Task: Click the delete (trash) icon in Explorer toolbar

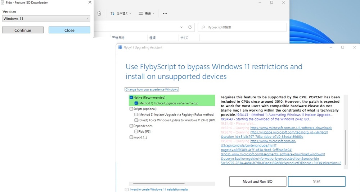Action: pyautogui.click(x=99, y=14)
